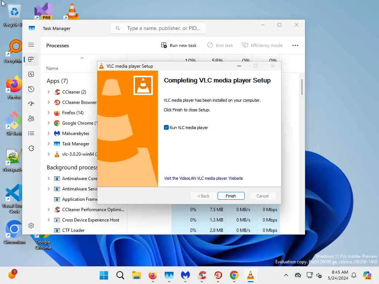Open Google Chrome desktop shortcut
The height and width of the screenshot is (284, 379).
point(43,241)
